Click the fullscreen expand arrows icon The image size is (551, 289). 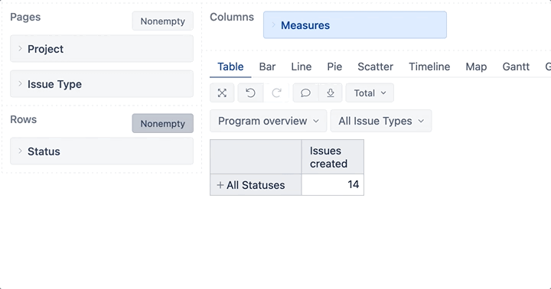pos(222,93)
